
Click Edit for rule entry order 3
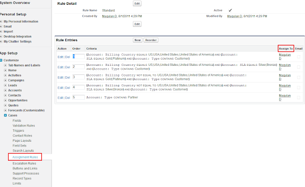61,78
